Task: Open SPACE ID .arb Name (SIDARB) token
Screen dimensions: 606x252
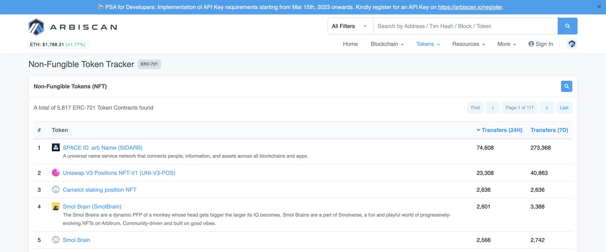Action: [103, 148]
